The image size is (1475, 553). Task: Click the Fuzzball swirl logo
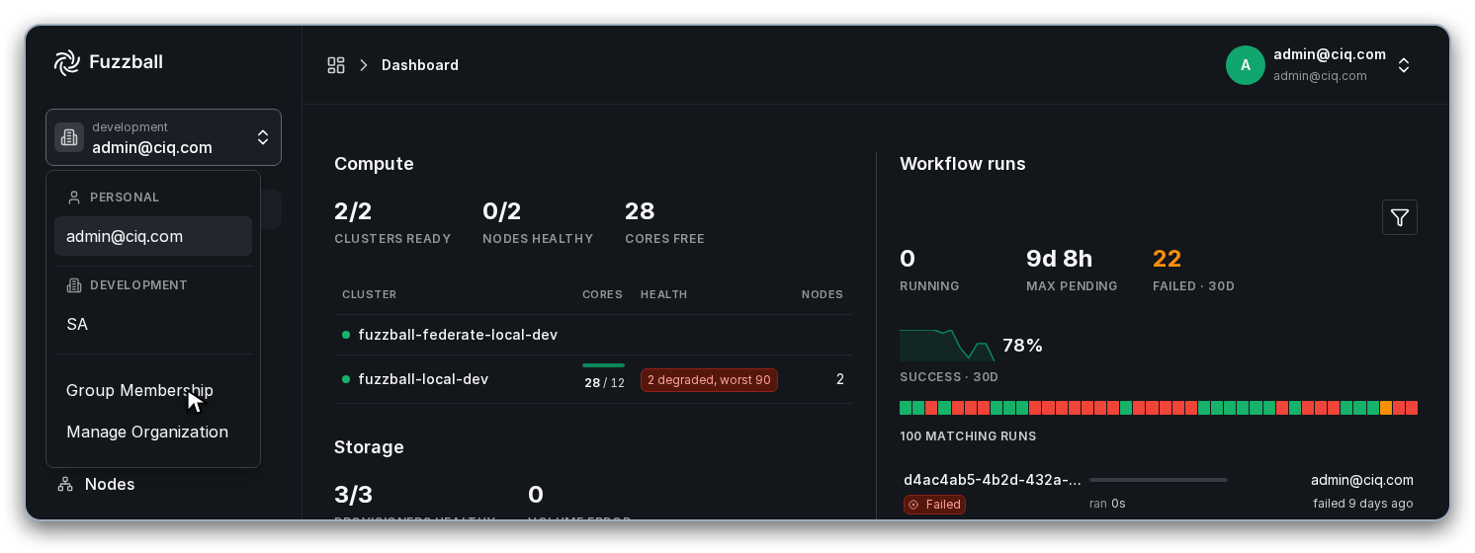click(66, 62)
